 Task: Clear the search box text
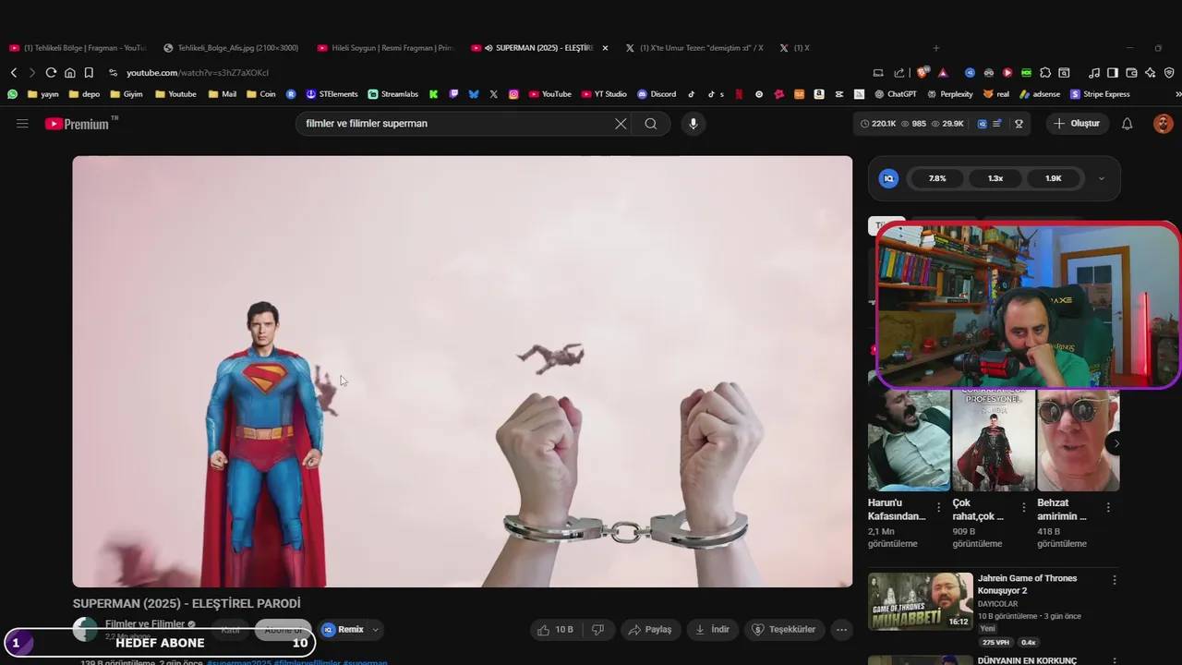tap(621, 124)
